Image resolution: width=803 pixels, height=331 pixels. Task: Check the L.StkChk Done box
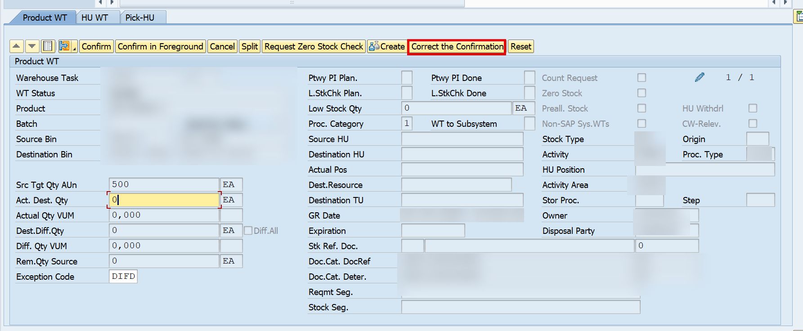[x=529, y=93]
